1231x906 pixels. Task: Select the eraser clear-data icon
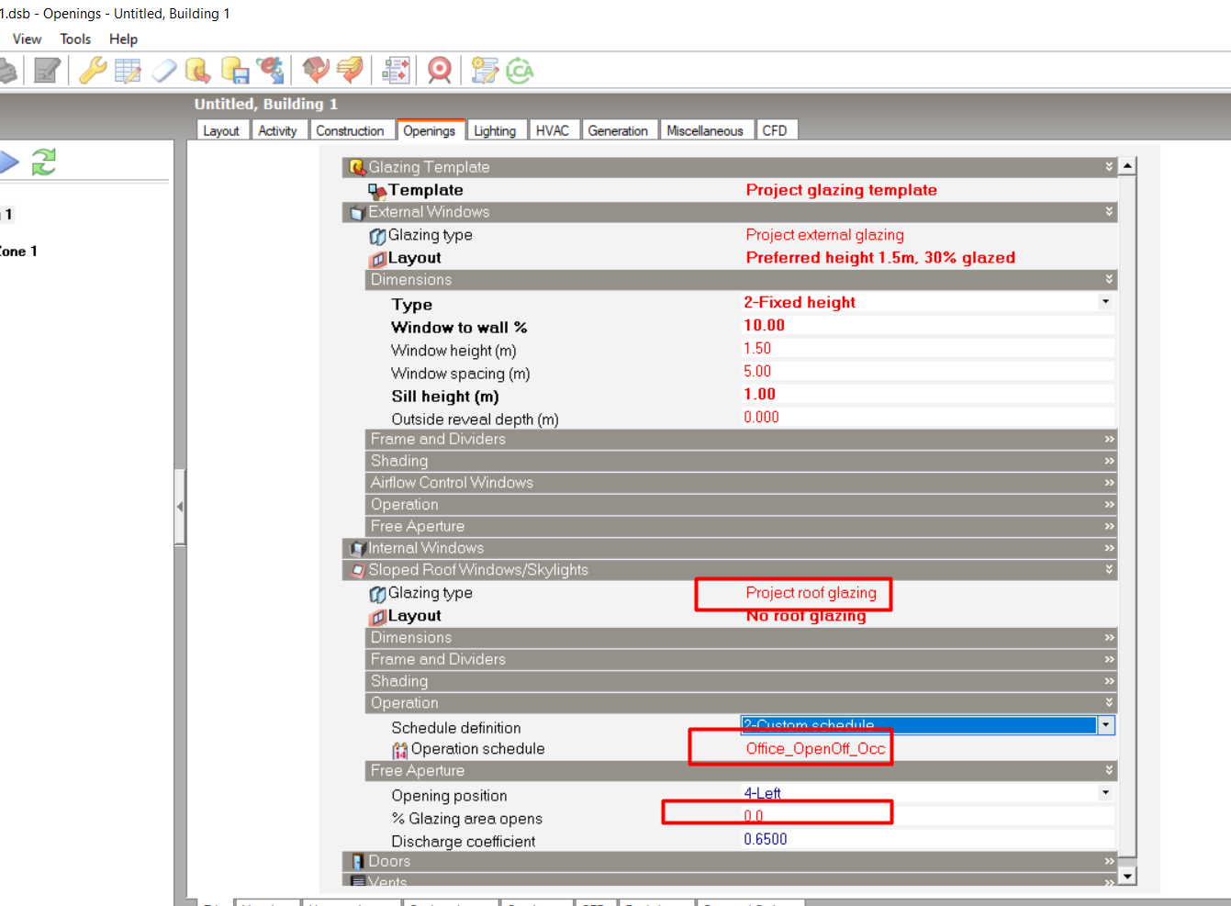[163, 71]
